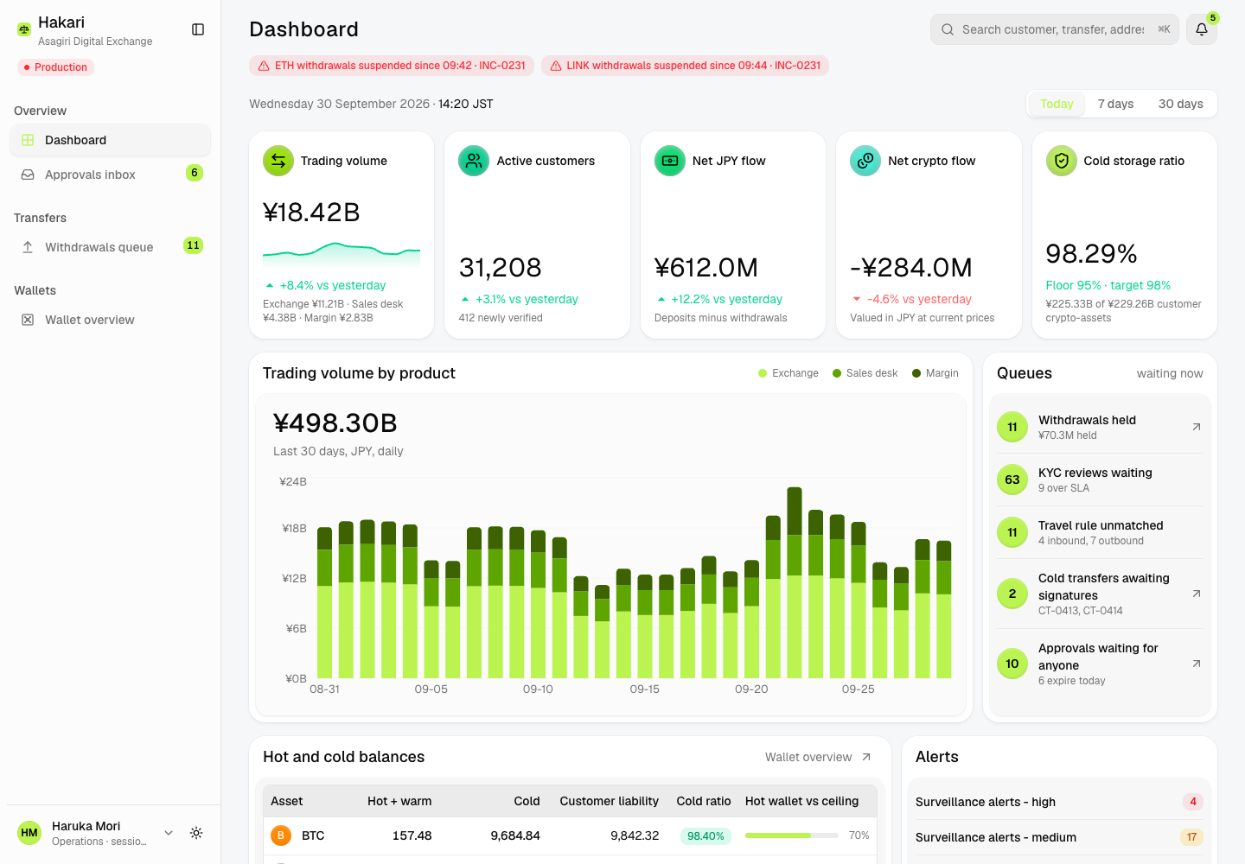Image resolution: width=1245 pixels, height=864 pixels.
Task: Click the -¥284.0M net crypto flow value
Action: 911,267
